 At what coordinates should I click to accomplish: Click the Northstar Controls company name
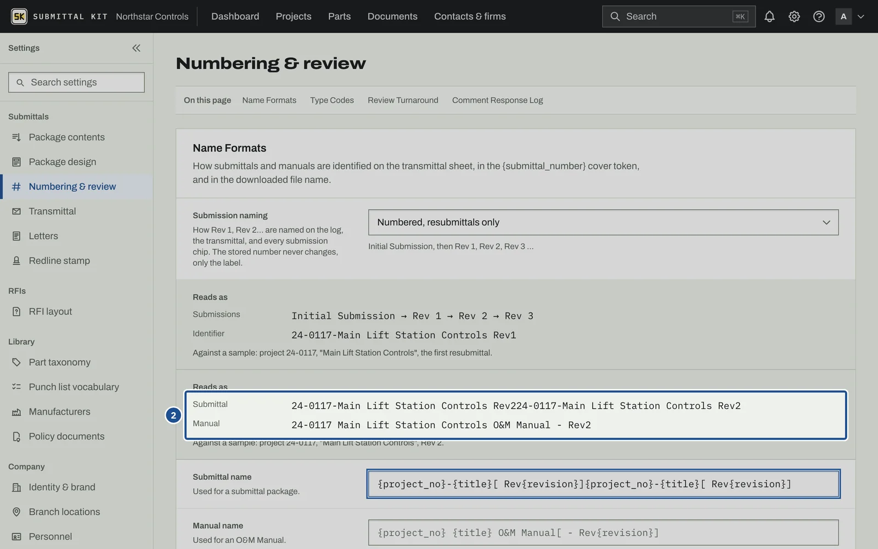[152, 16]
